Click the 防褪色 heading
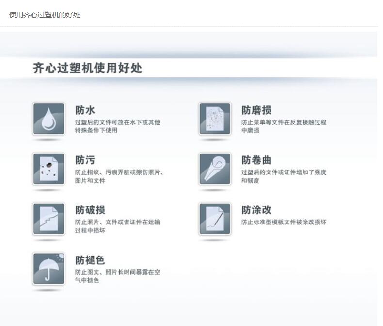Screen dimensions: 383x326 (90, 260)
